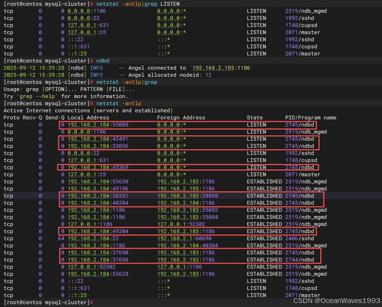382x307 pixels.
Task: Click 'Active Internet connections (servers and established)' header
Action: point(88,111)
